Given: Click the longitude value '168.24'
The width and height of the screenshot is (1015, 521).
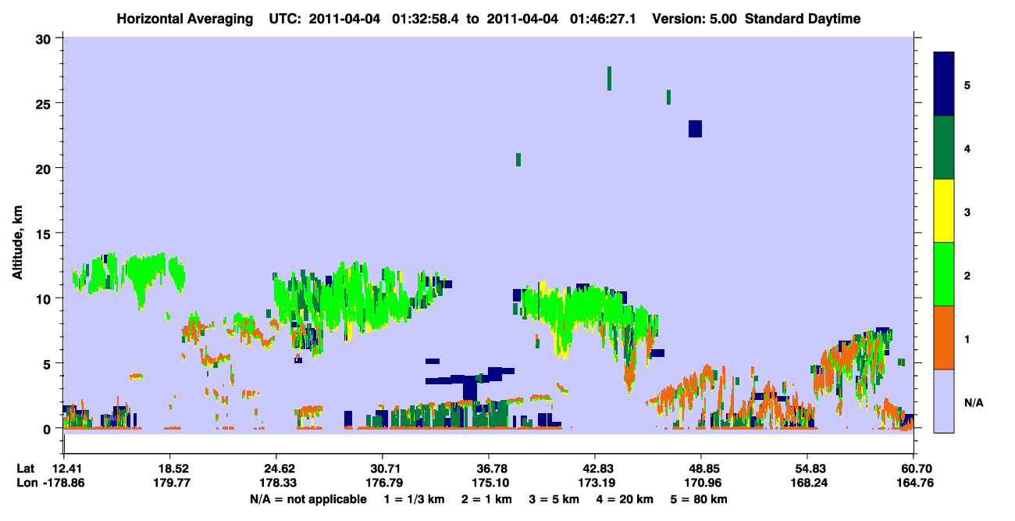Looking at the screenshot, I should point(807,483).
